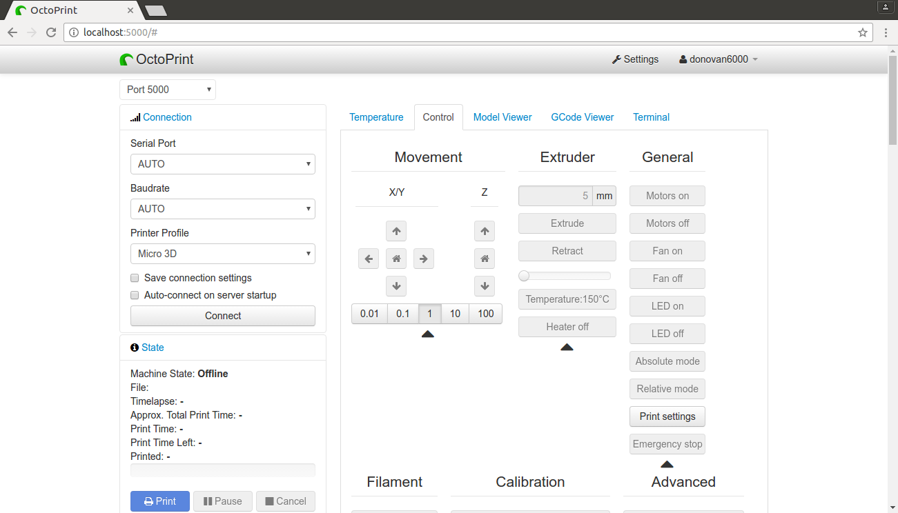
Task: Open donovan6000 user menu
Action: click(719, 59)
